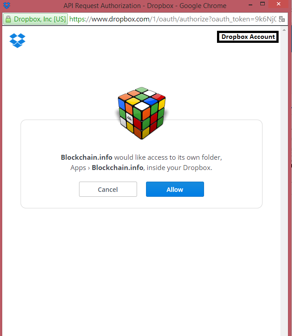Click the Dropbox logo on the page
This screenshot has height=336, width=292.
click(17, 41)
